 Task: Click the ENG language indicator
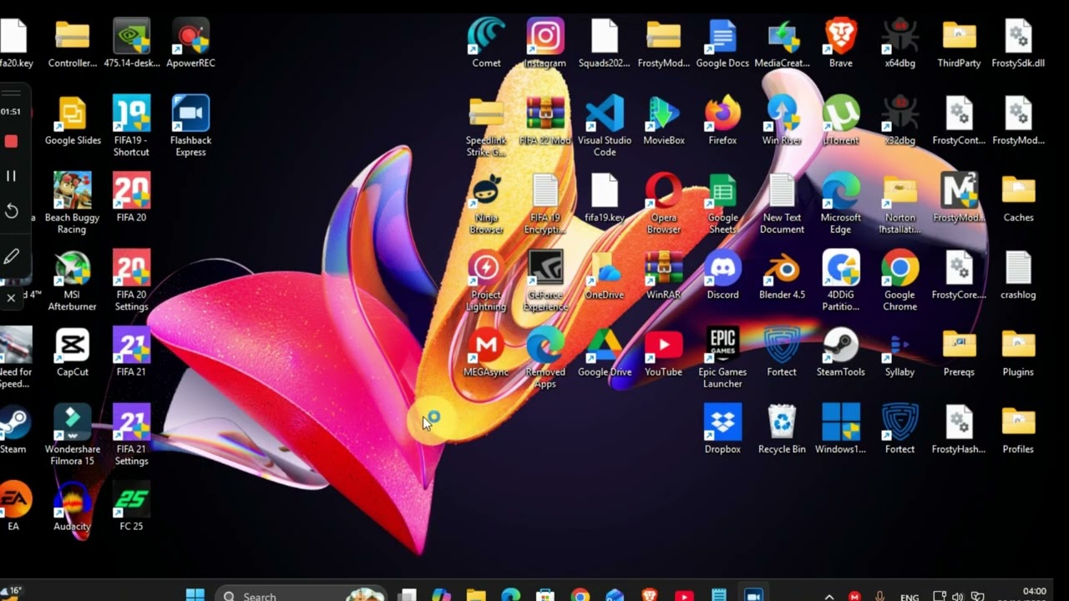pyautogui.click(x=909, y=597)
